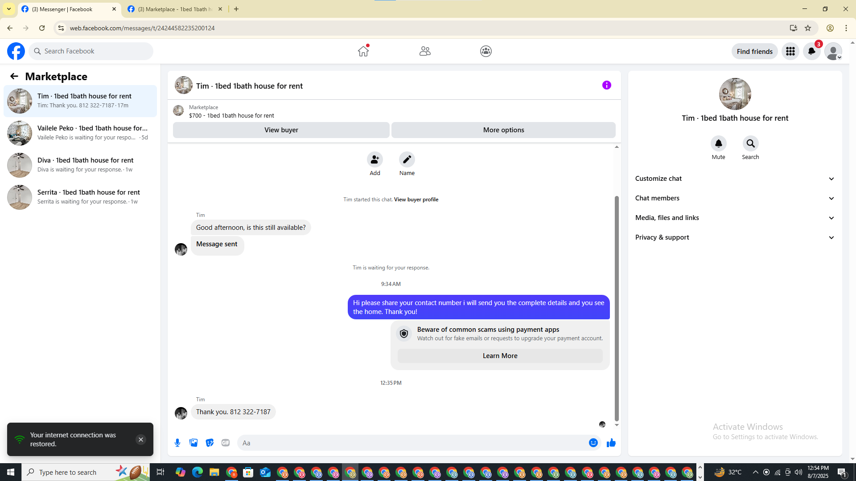The image size is (856, 481).
Task: Open the GIF picker
Action: pyautogui.click(x=226, y=443)
